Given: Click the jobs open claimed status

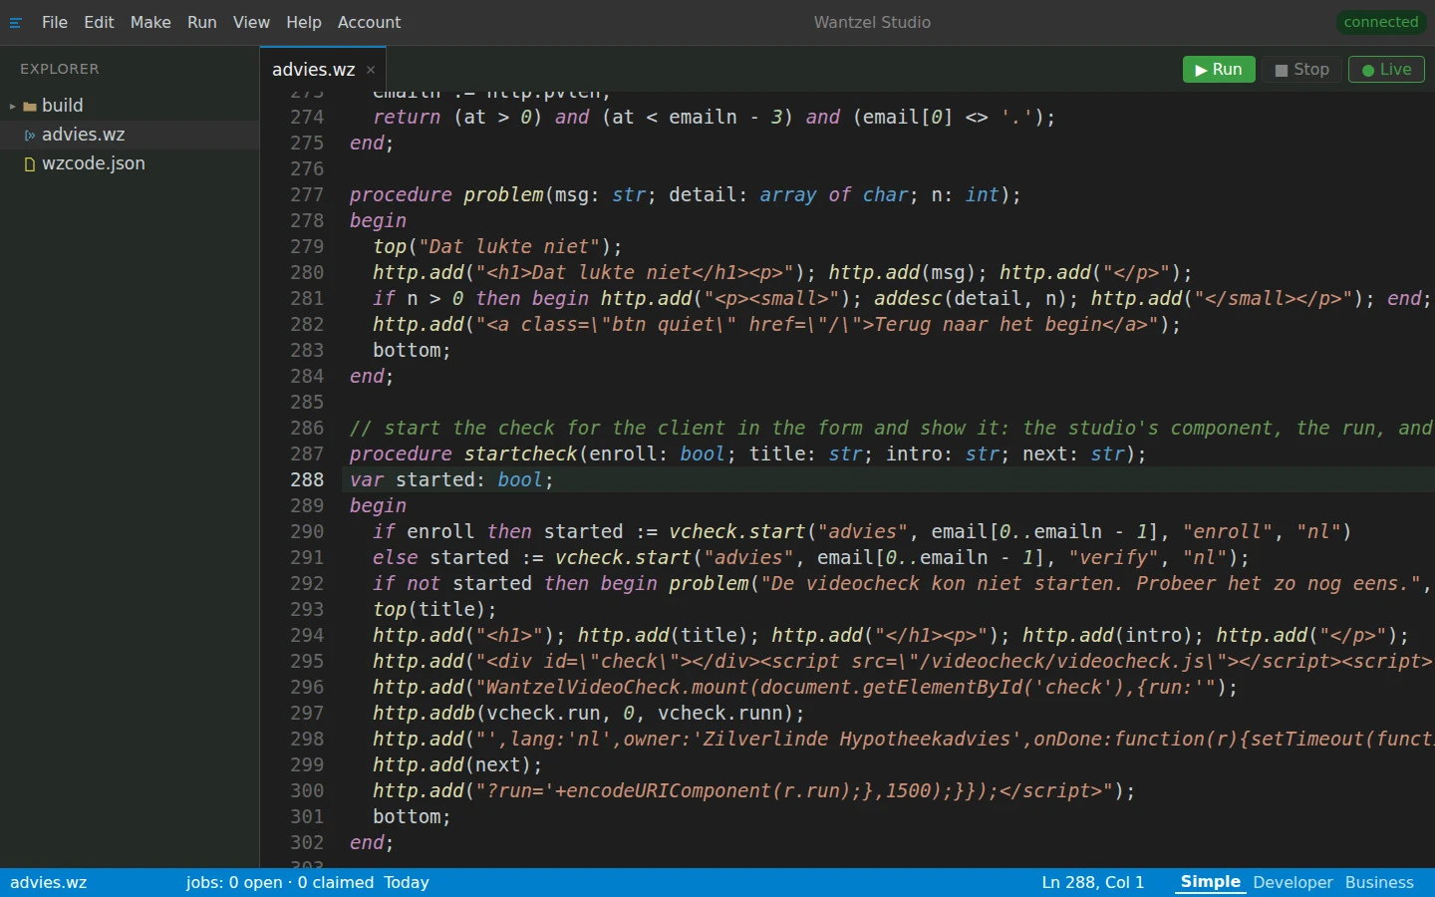Looking at the screenshot, I should tap(280, 882).
